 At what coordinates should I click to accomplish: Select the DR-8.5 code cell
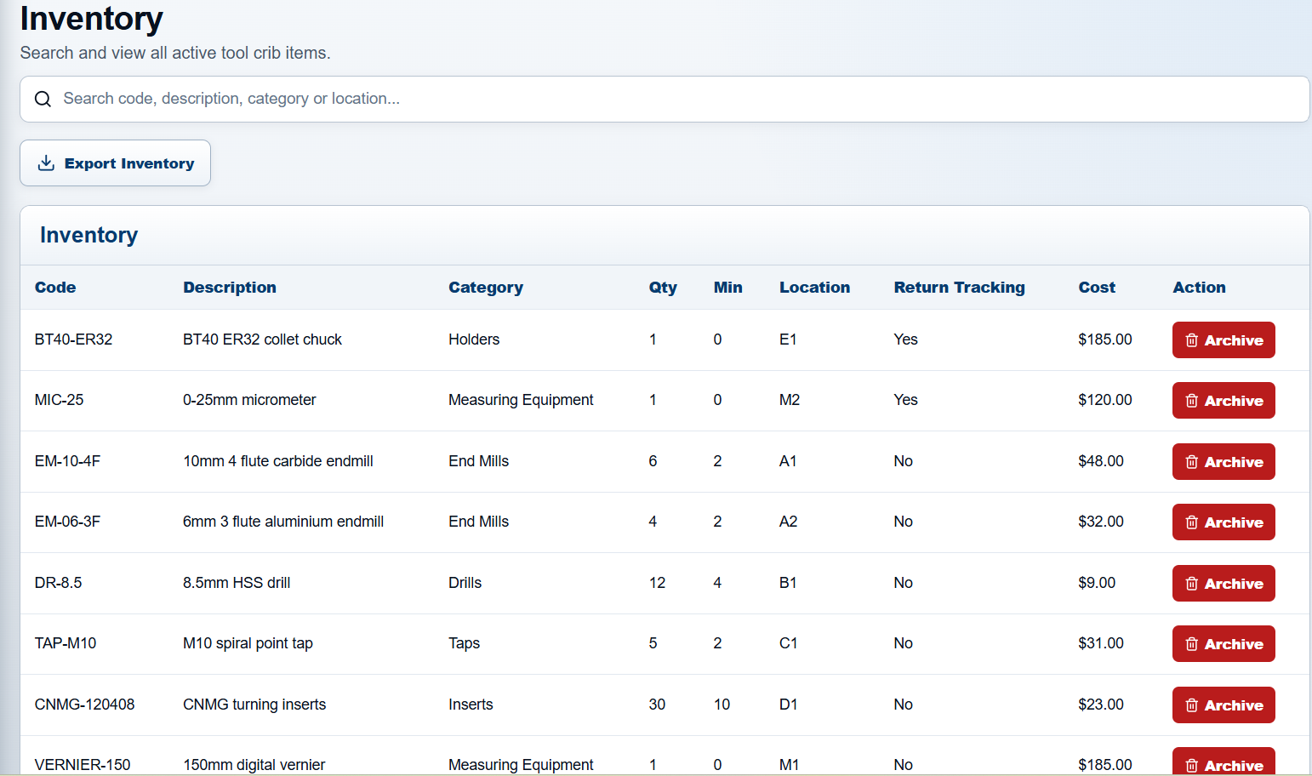coord(58,583)
